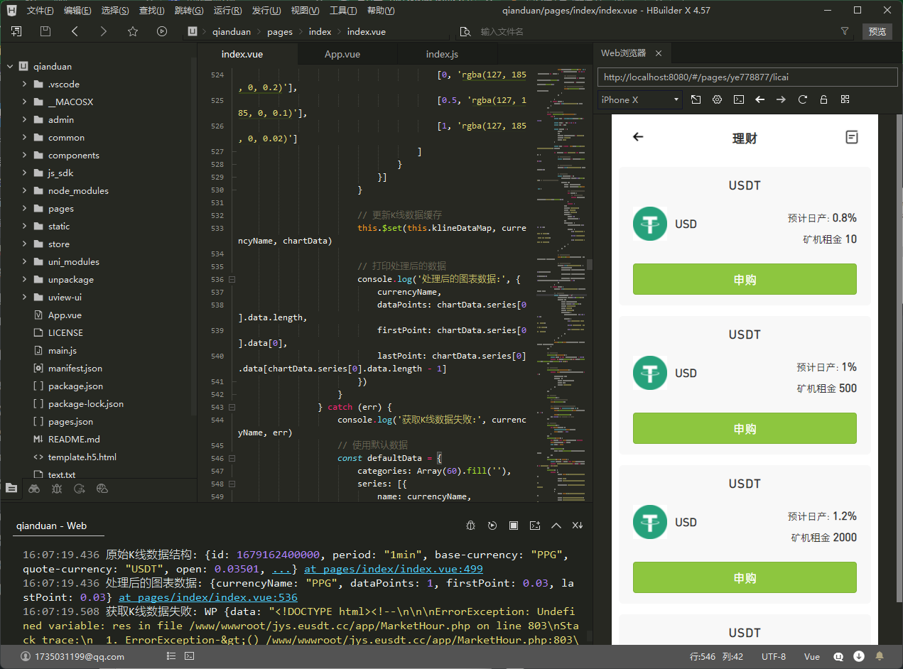Clear console output with the X icon

pos(578,526)
